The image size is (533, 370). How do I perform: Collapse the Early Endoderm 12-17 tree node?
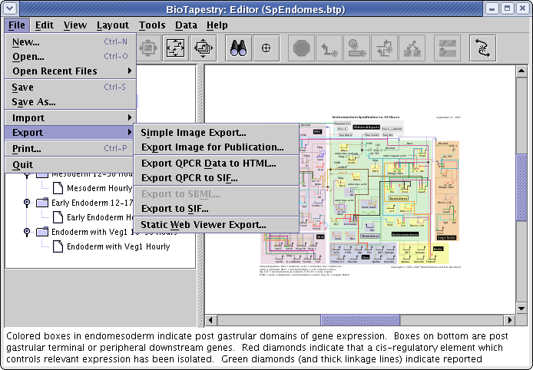pyautogui.click(x=27, y=202)
